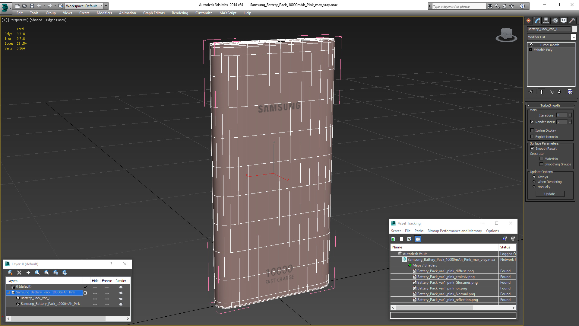Remove modifier from stack icon
This screenshot has width=579, height=326.
pos(559,92)
